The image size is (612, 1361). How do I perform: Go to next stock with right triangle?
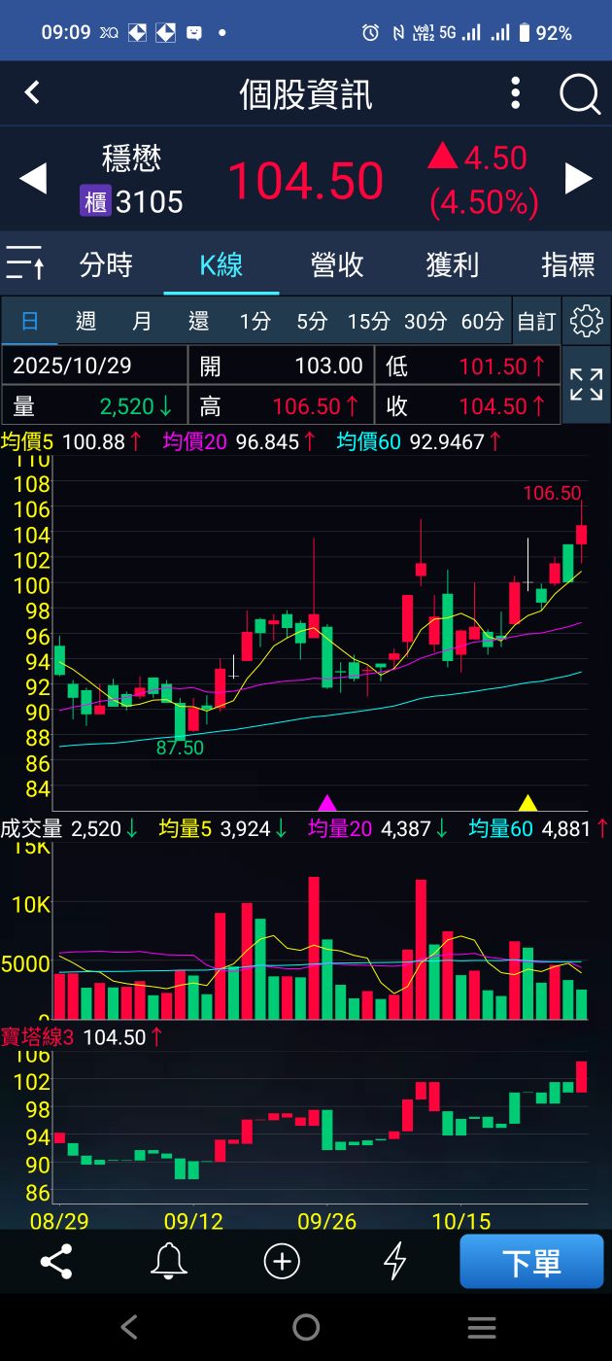point(579,179)
